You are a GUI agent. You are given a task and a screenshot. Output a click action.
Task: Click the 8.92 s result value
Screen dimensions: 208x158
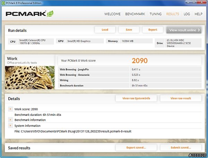[135, 80]
